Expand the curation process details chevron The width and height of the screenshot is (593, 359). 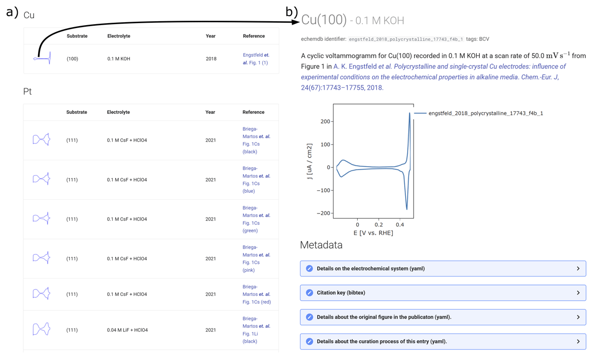[x=578, y=341]
